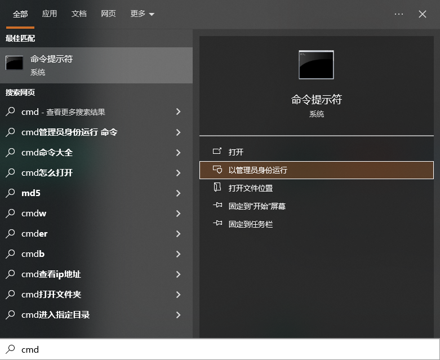440x360 pixels.
Task: Expand the cmder suggestion chevron
Action: pos(178,234)
